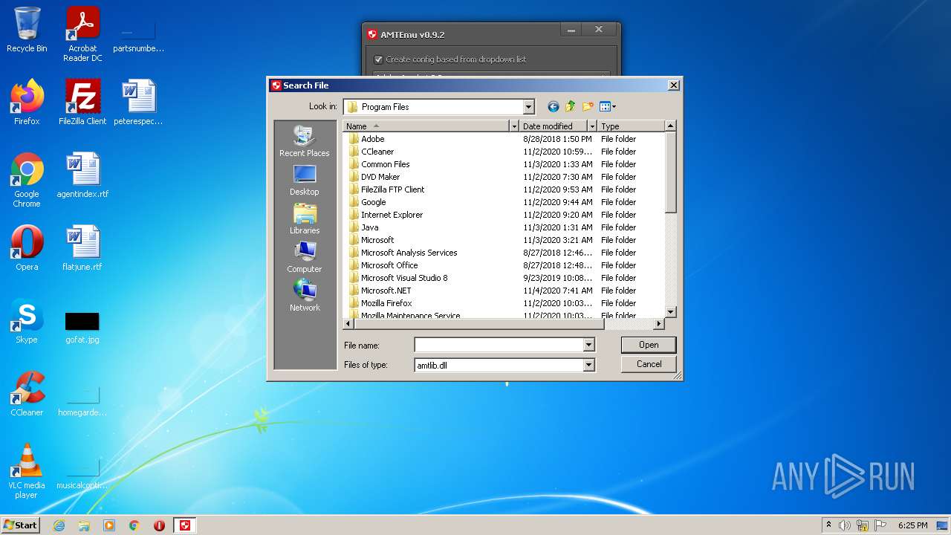Open Firefox desktop shortcut
This screenshot has width=951, height=535.
[27, 102]
